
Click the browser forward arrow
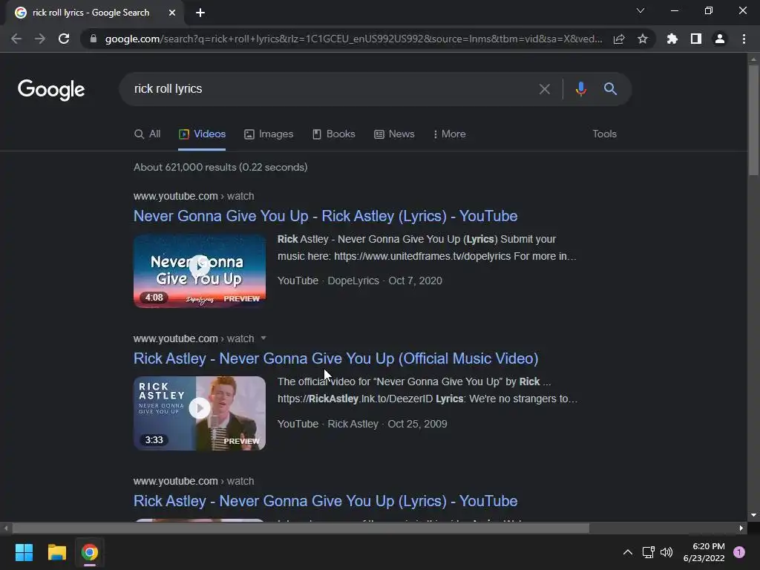click(40, 39)
